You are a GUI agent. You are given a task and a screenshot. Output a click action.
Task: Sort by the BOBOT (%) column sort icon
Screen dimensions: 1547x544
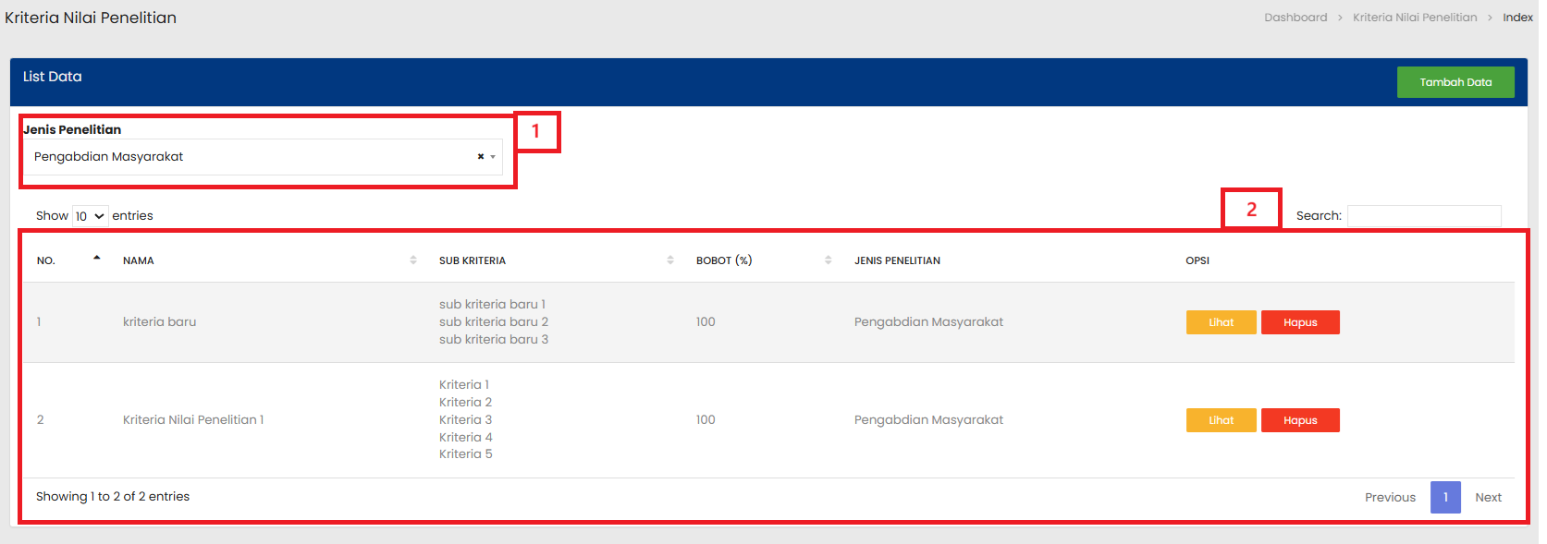point(829,260)
